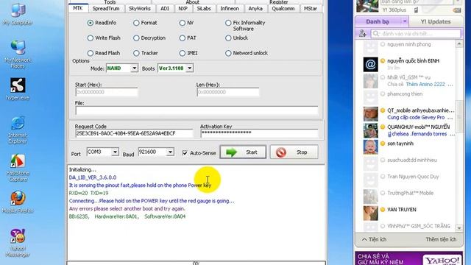Viewport: 471px width, 265px height.
Task: Expand Danh bạ dropdown arrow
Action: (405, 21)
